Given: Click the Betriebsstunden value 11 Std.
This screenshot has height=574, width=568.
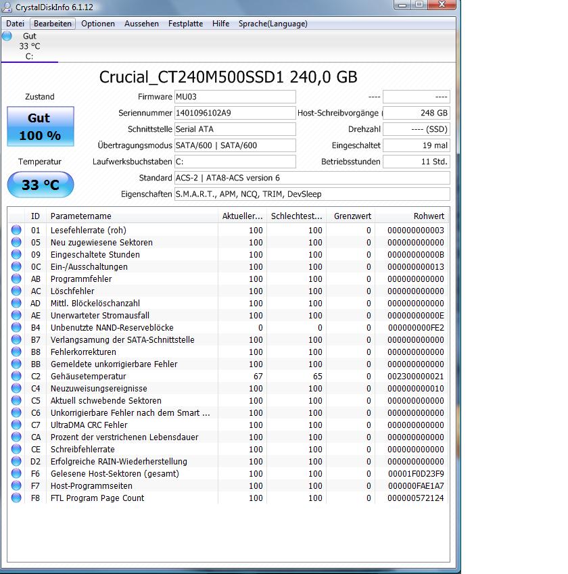Looking at the screenshot, I should tap(417, 162).
